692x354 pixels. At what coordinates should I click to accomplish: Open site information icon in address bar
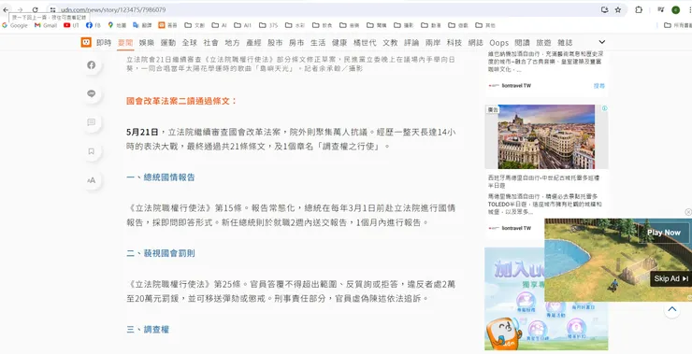click(52, 9)
